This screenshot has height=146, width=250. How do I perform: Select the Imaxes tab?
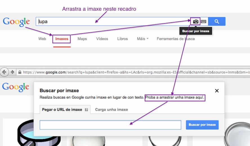pyautogui.click(x=62, y=39)
